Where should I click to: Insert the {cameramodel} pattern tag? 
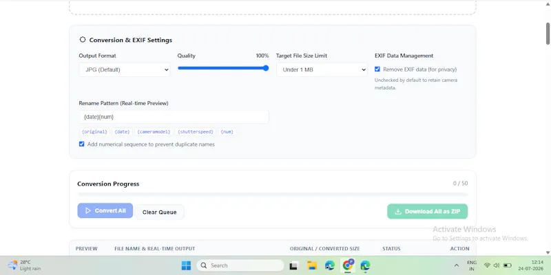pos(154,132)
